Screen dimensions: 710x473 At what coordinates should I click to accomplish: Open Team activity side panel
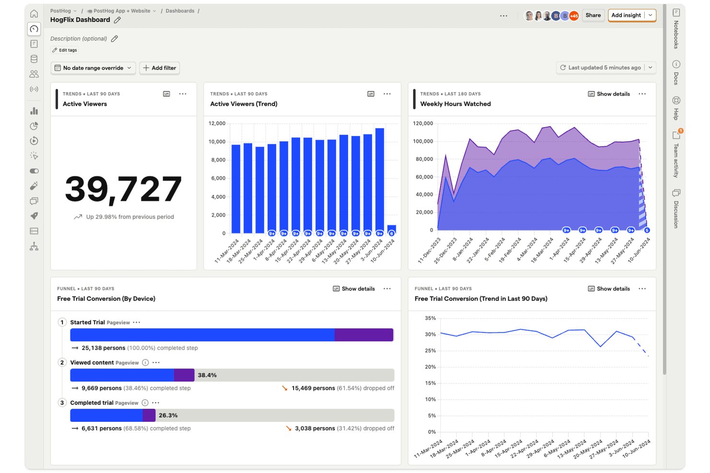coord(676,154)
